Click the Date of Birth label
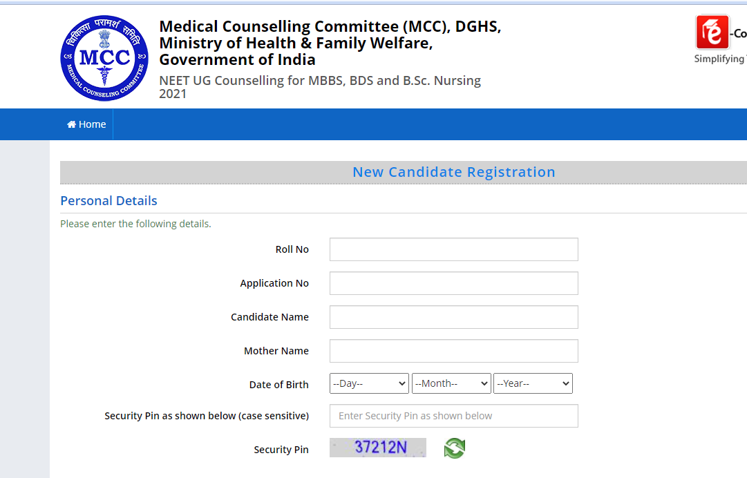747x478 pixels. (x=279, y=385)
